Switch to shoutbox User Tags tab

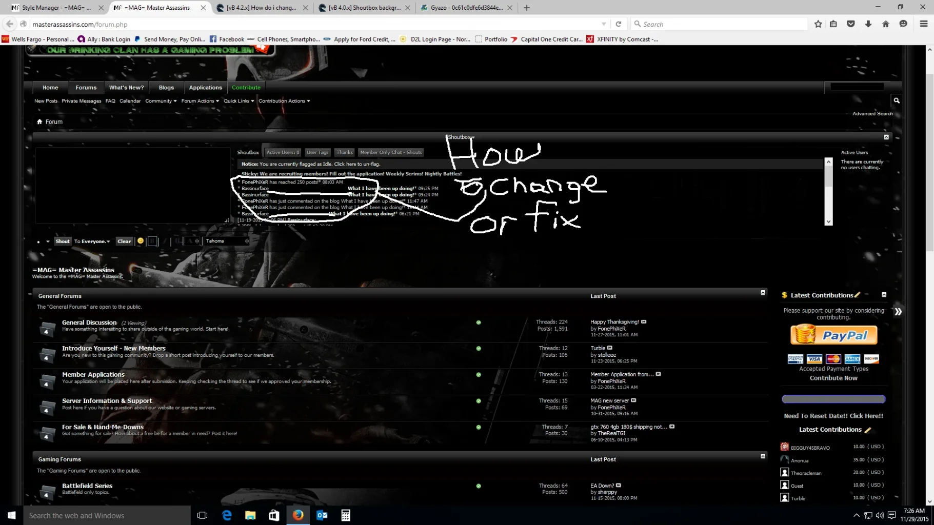317,152
